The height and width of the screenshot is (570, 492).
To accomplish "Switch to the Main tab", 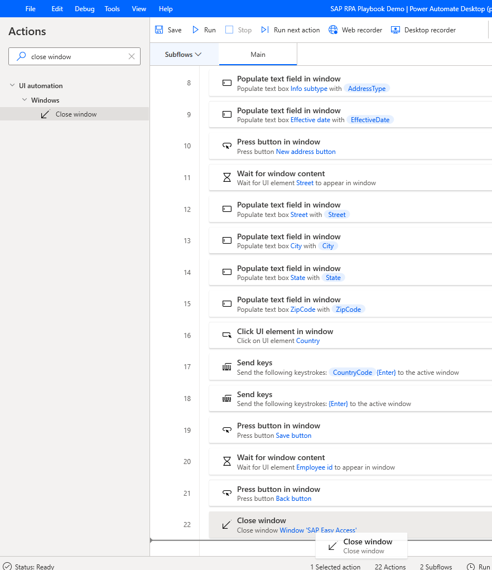I will tap(258, 55).
